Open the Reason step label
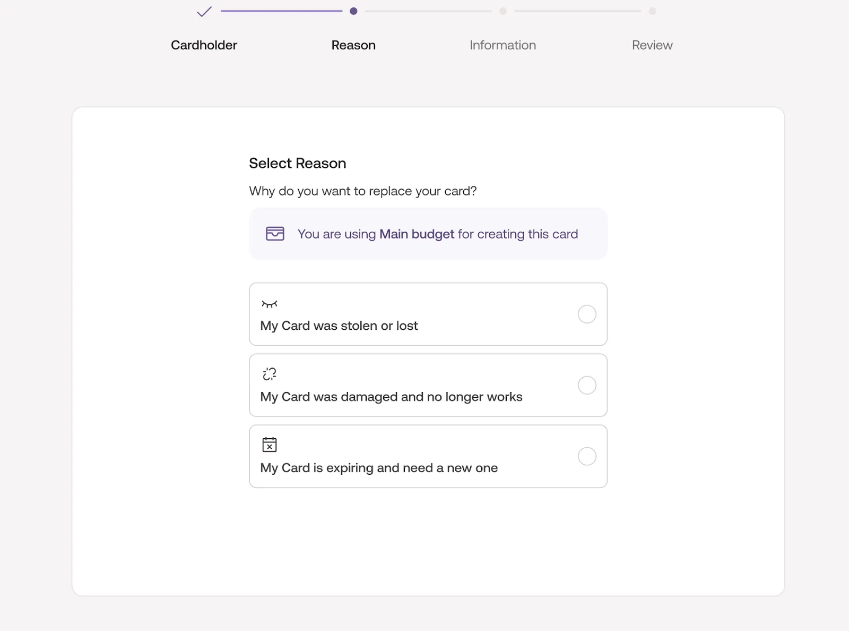The height and width of the screenshot is (631, 849). click(353, 45)
